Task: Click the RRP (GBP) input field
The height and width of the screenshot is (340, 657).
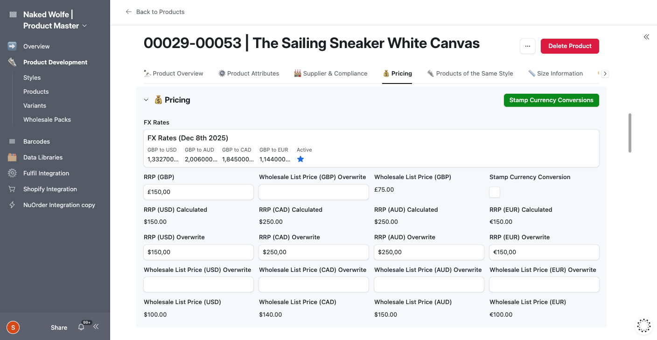Action: click(198, 192)
